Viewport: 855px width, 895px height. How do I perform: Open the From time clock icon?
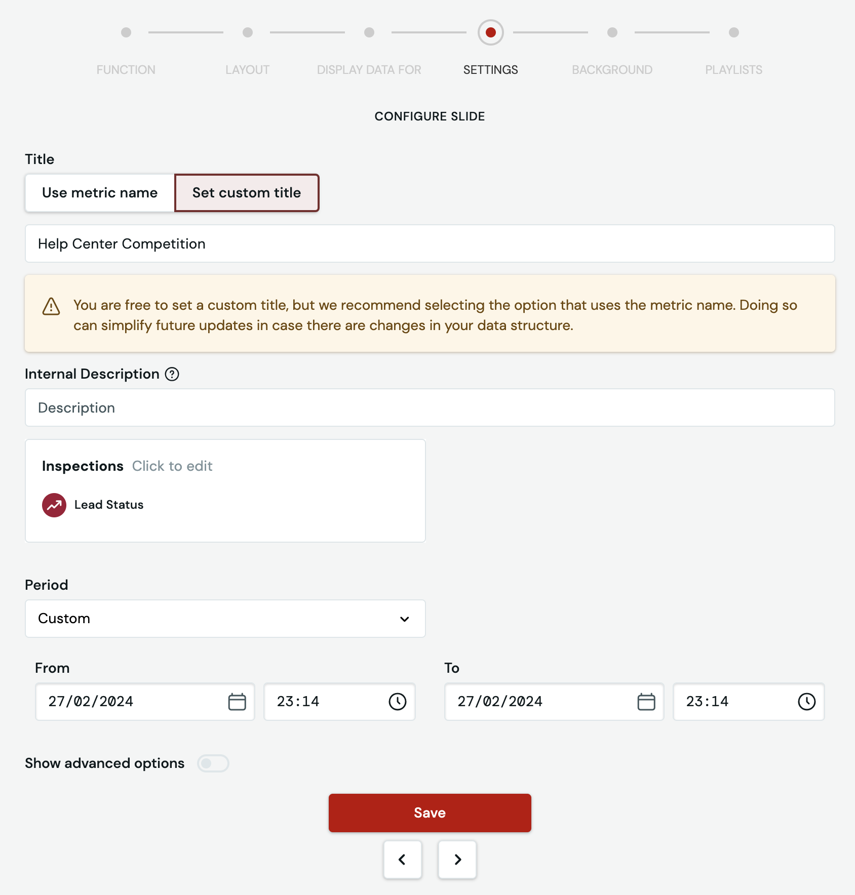[x=398, y=702]
